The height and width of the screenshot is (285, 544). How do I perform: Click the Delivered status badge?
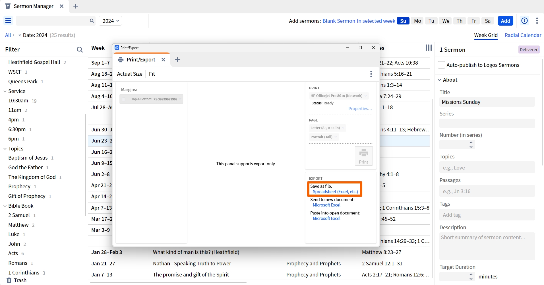(x=529, y=49)
